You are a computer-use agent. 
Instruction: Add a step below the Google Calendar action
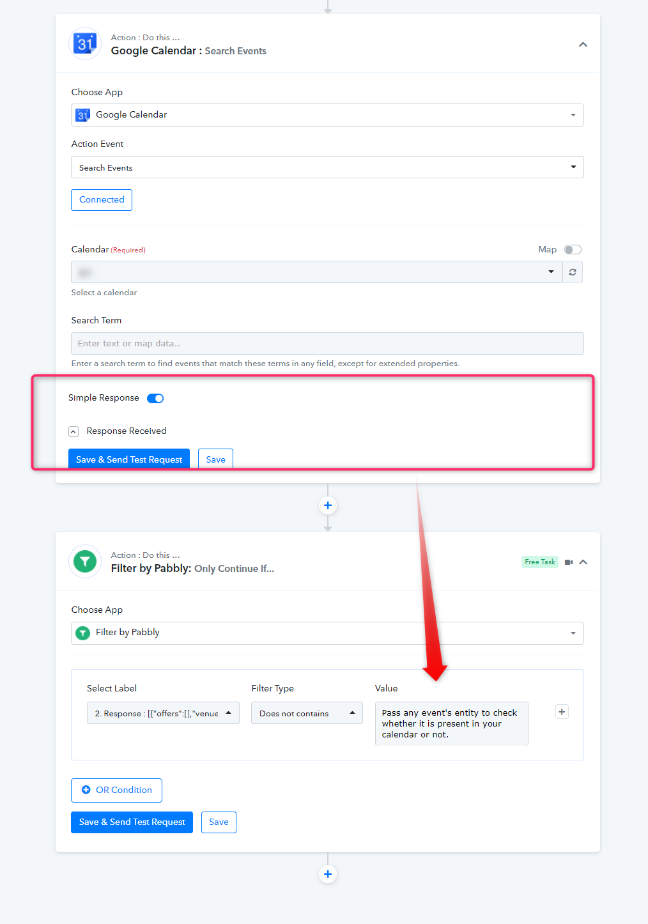coord(328,505)
